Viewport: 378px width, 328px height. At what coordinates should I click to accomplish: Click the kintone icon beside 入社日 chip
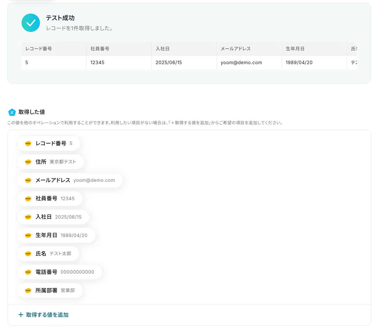28,217
